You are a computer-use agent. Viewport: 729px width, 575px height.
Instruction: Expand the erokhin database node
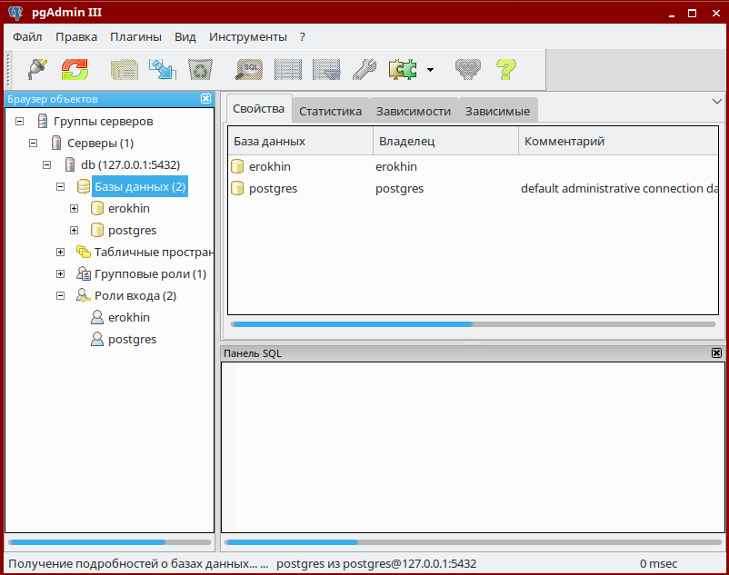point(74,209)
